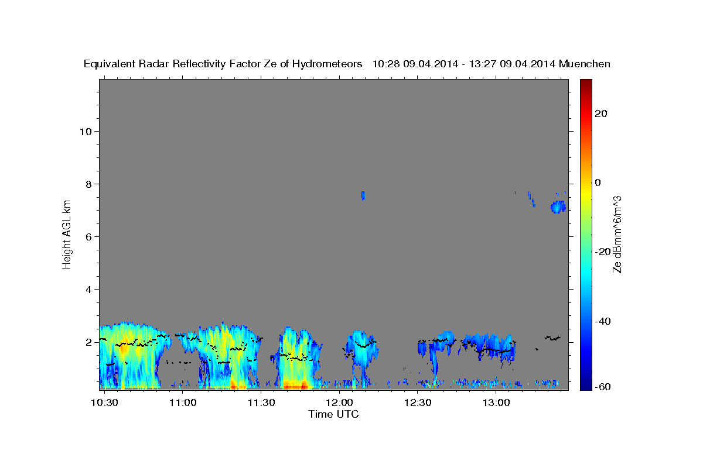Click the dark red top of colorbar

click(586, 85)
